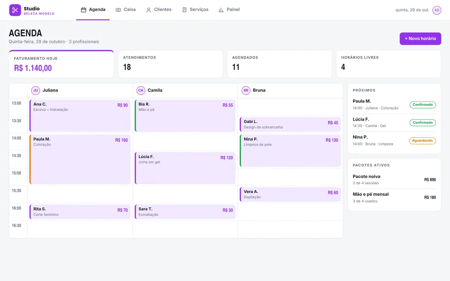
Task: Click Bruna's BR avatar badge
Action: [x=246, y=90]
